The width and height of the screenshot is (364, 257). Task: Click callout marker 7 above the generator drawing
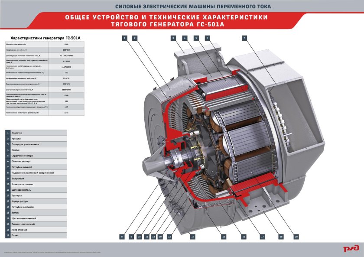(244, 38)
